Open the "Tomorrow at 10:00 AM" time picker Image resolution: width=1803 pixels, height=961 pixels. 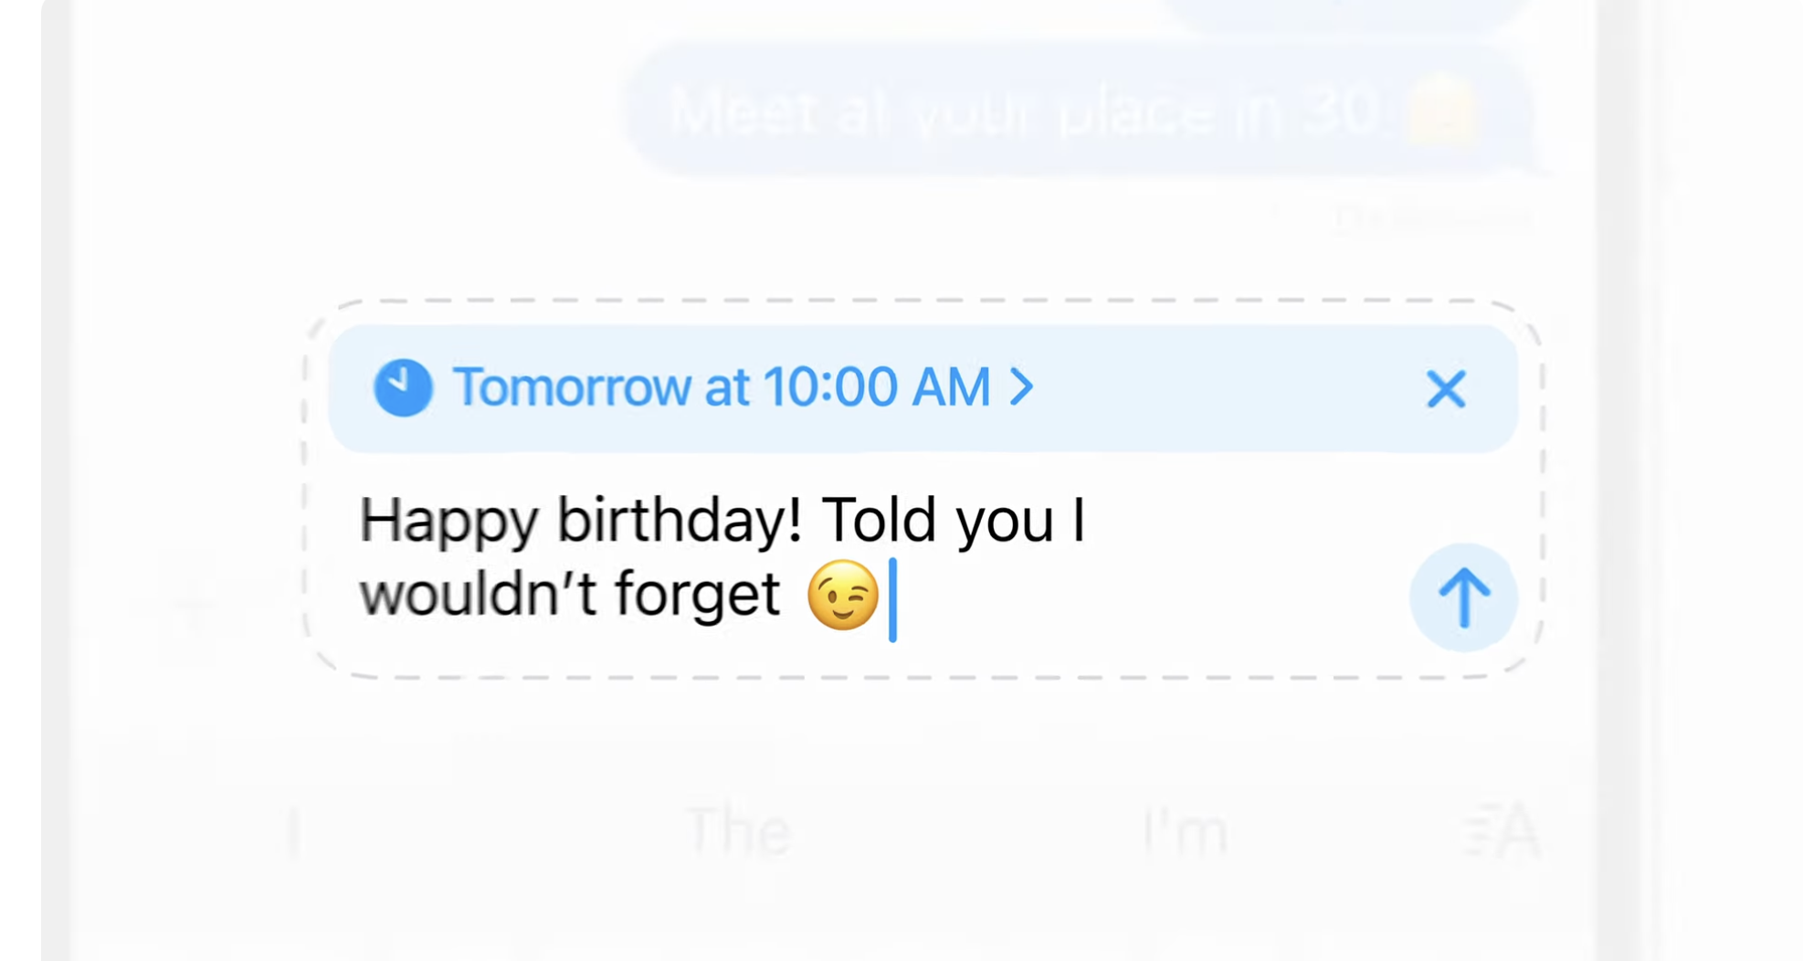pyautogui.click(x=722, y=387)
